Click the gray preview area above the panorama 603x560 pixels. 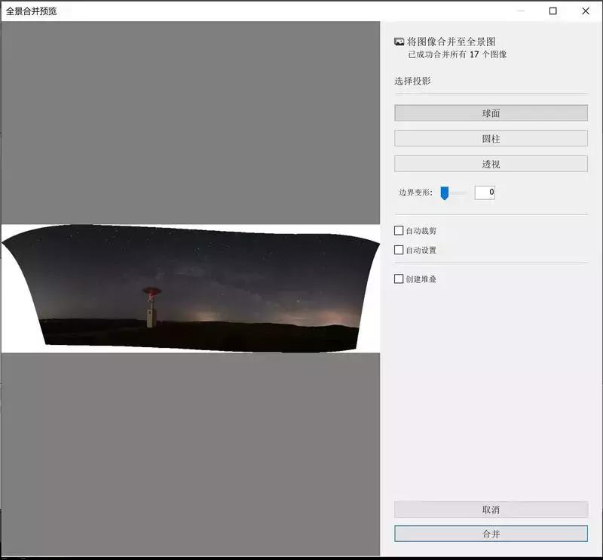[x=188, y=121]
